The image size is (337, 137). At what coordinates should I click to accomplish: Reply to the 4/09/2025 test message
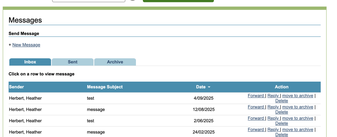point(273,96)
